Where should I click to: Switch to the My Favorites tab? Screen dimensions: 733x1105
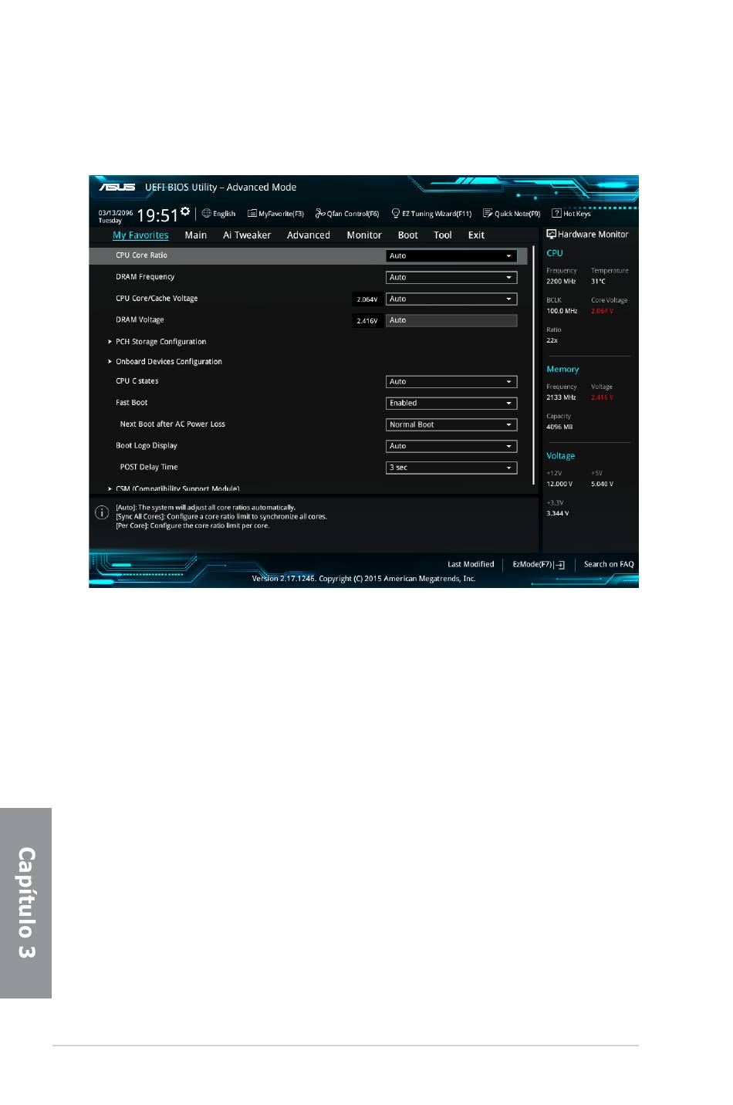pyautogui.click(x=140, y=235)
